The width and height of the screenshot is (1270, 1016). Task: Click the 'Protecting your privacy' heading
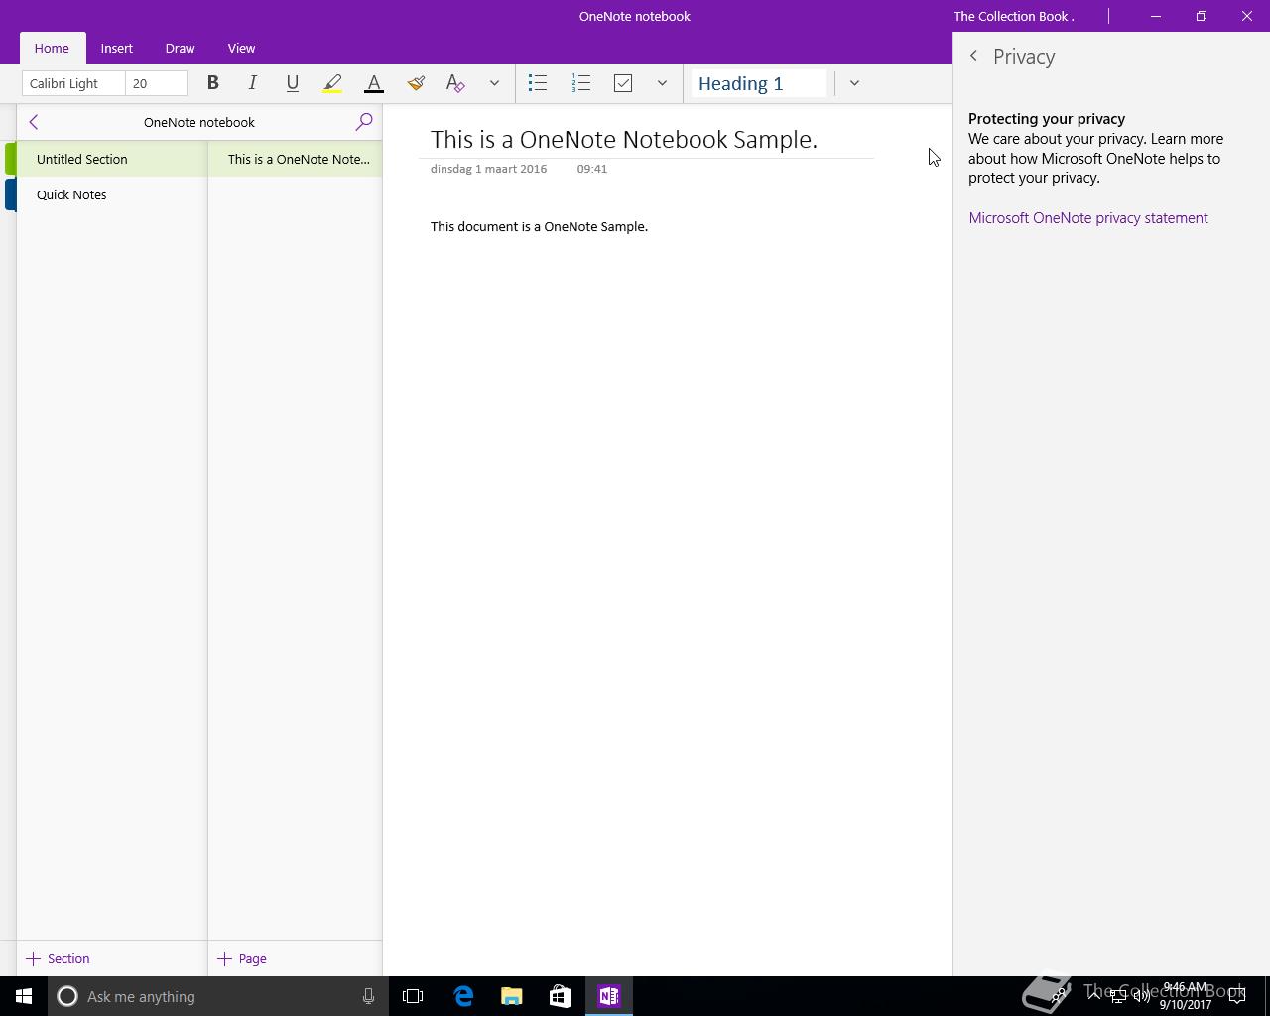coord(1047,119)
